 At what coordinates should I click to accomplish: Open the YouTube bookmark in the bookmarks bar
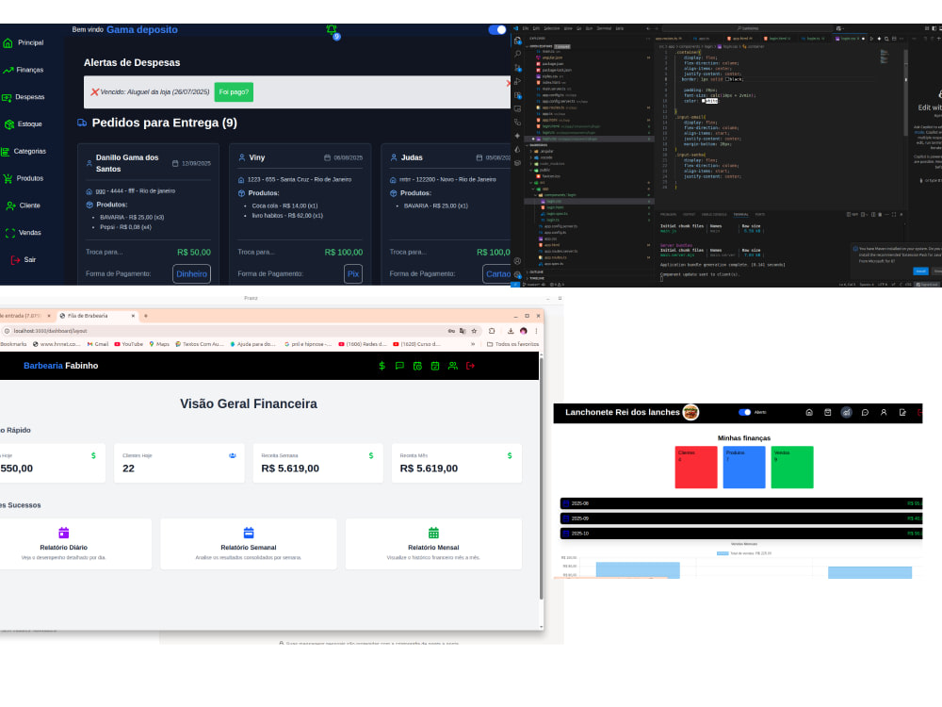tap(128, 344)
